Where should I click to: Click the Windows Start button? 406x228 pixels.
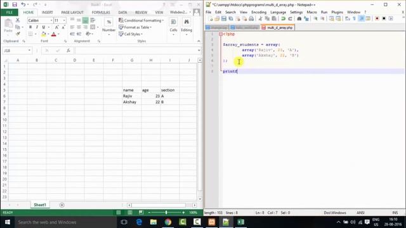point(7,222)
